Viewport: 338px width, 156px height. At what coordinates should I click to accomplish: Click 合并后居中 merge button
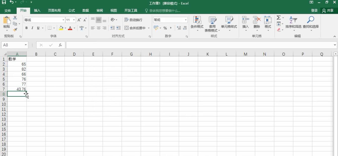click(135, 28)
